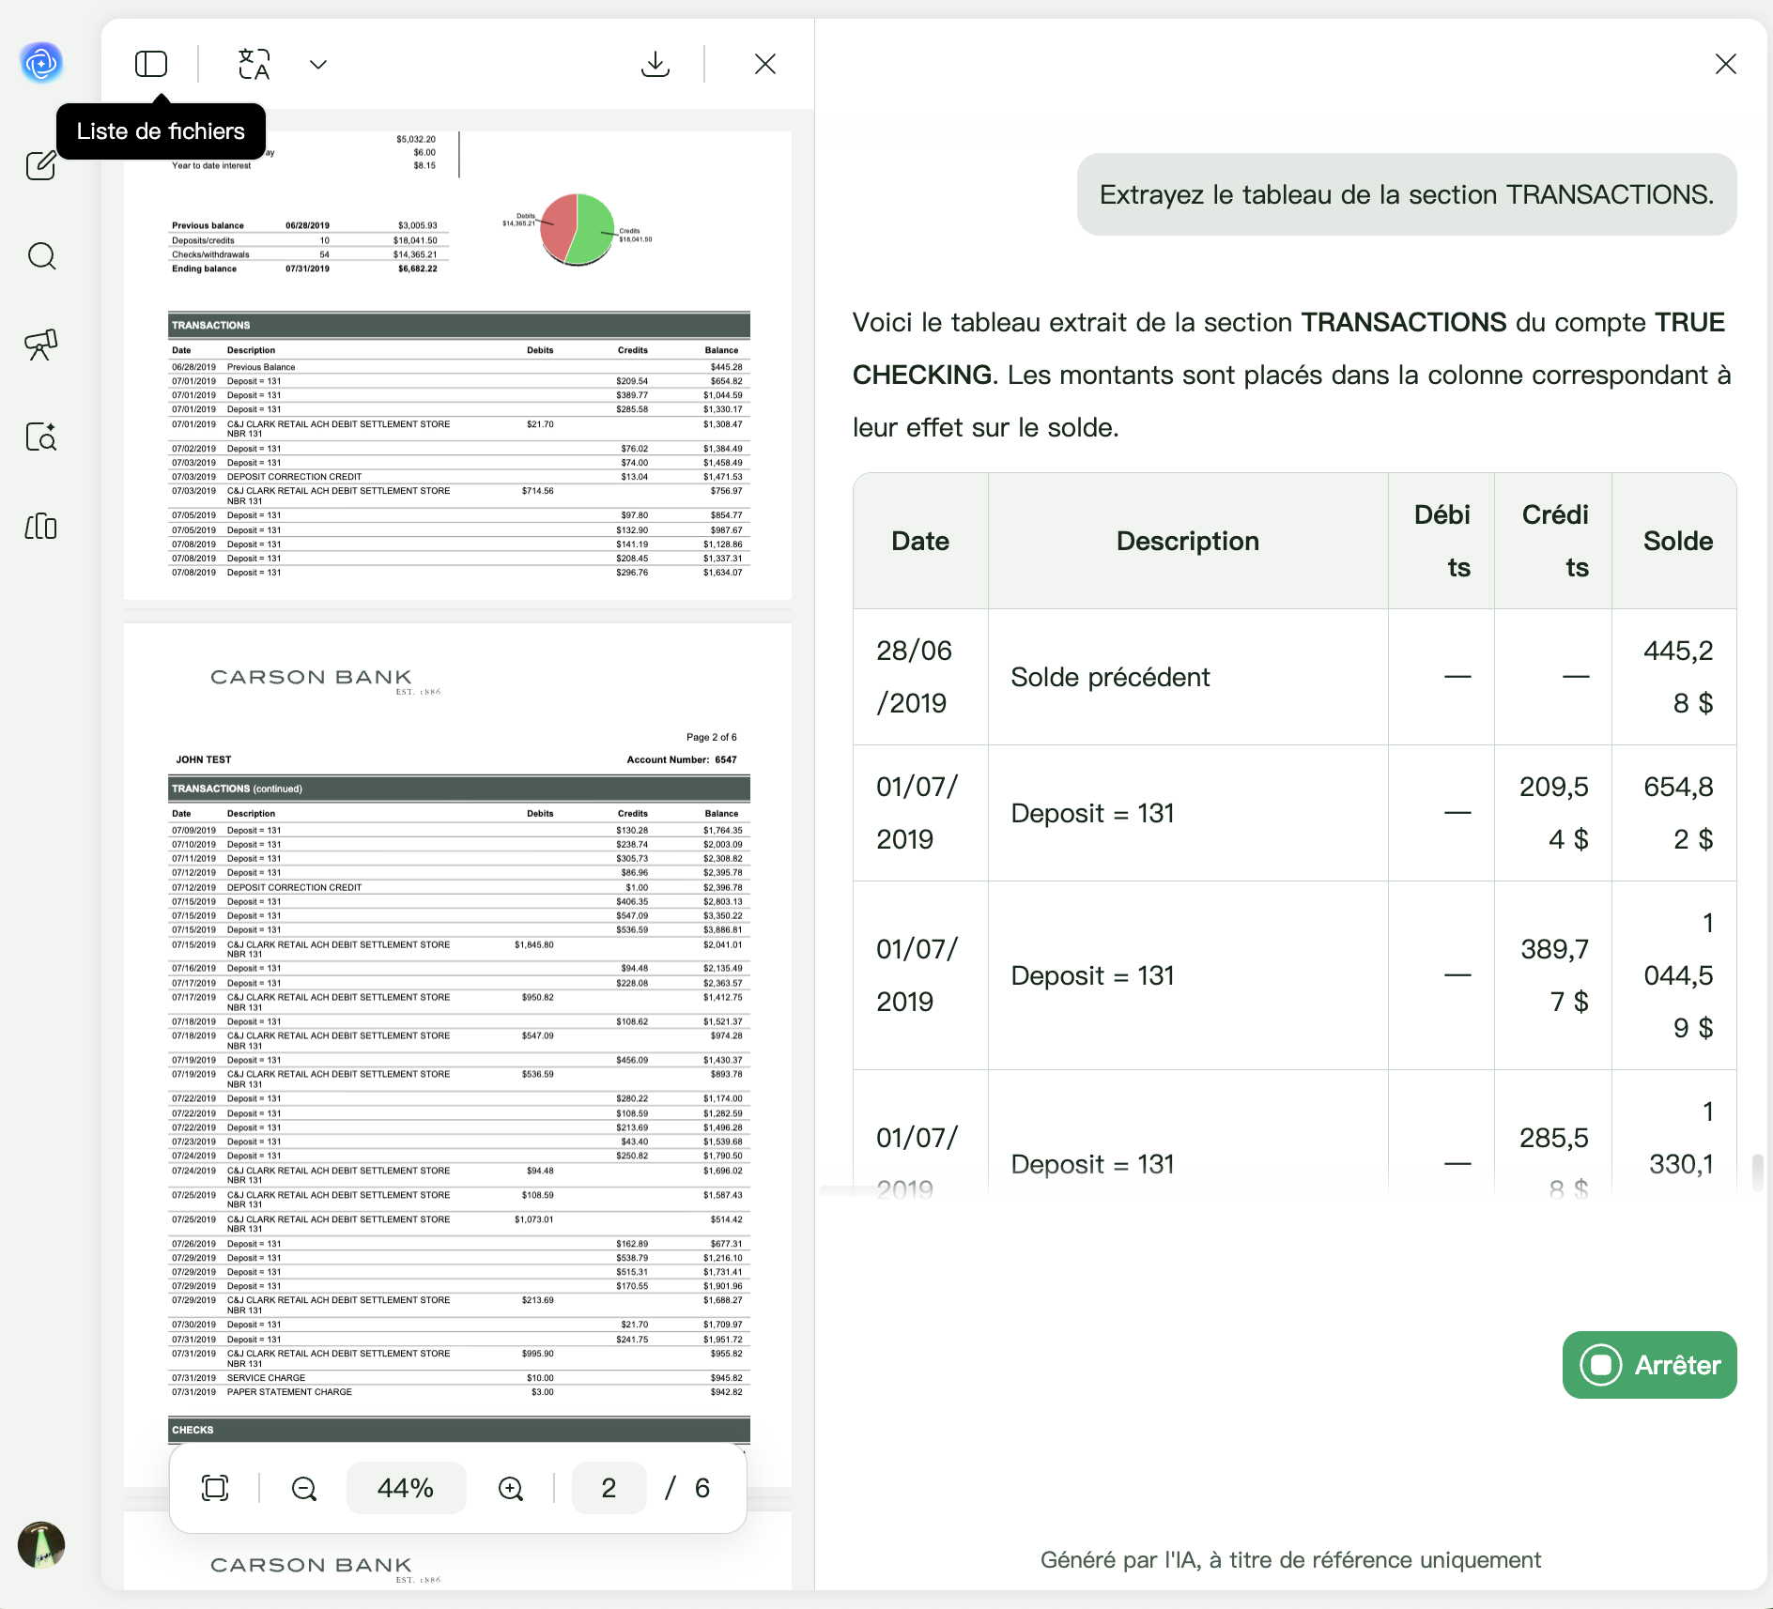Click the Date column header in extracted table
The width and height of the screenshot is (1773, 1609).
coord(920,541)
